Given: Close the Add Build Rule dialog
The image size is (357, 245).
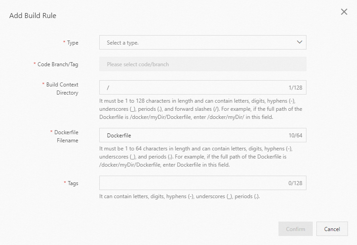Looking at the screenshot, I should click(x=344, y=12).
